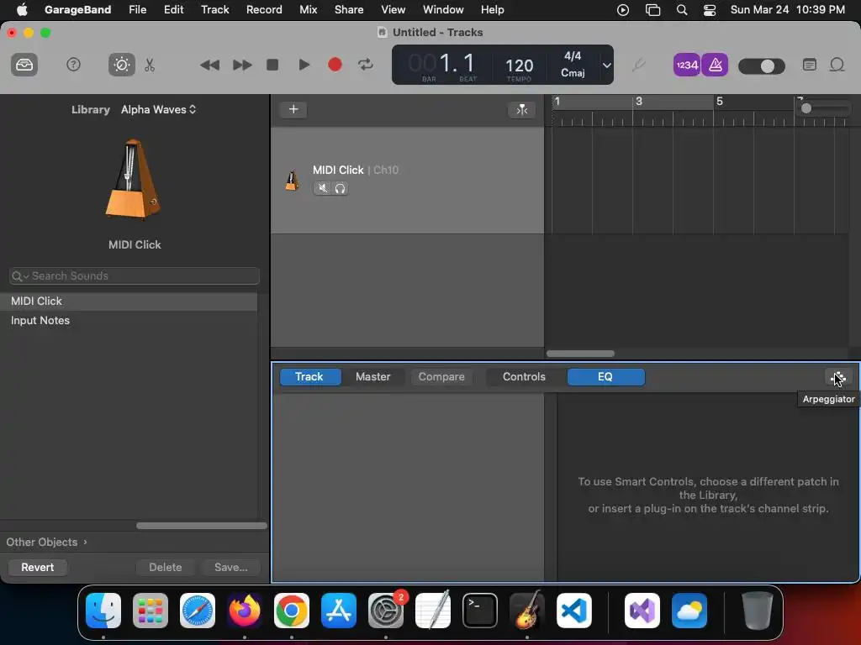The height and width of the screenshot is (645, 861).
Task: Toggle the metronome click button
Action: tap(715, 65)
